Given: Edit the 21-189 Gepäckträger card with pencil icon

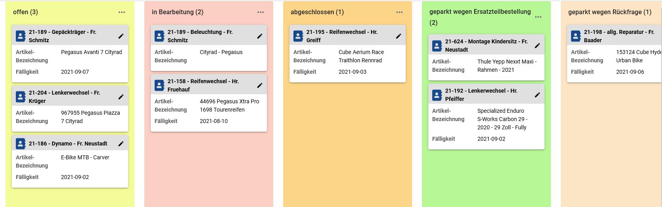Looking at the screenshot, I should (121, 36).
